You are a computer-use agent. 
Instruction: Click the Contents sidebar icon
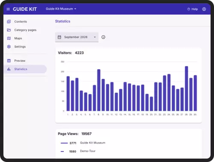coord(9,21)
